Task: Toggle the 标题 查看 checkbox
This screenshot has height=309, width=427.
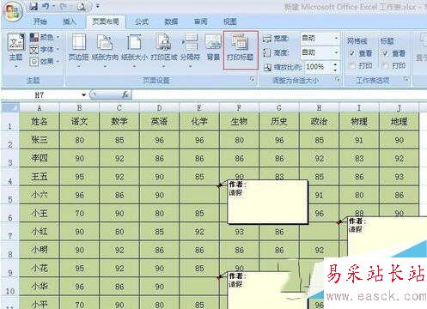Action: click(386, 53)
